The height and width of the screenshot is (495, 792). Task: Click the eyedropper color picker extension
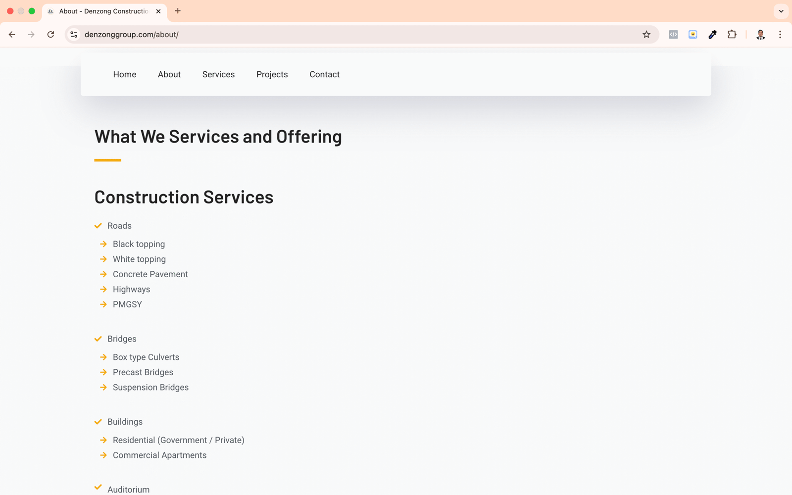click(x=712, y=35)
